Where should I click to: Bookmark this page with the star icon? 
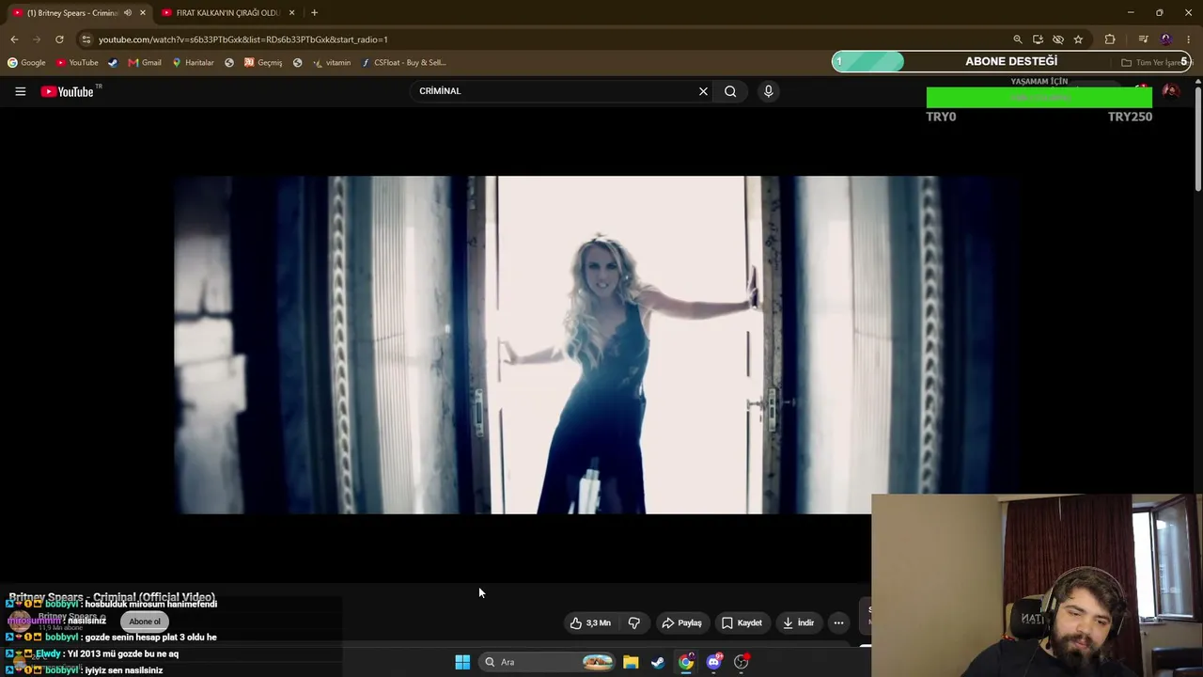coord(1078,39)
